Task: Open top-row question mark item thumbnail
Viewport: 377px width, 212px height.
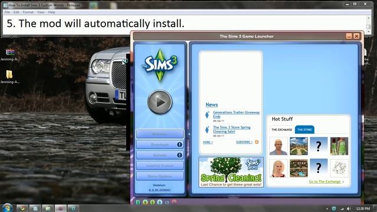Action: coord(319,146)
